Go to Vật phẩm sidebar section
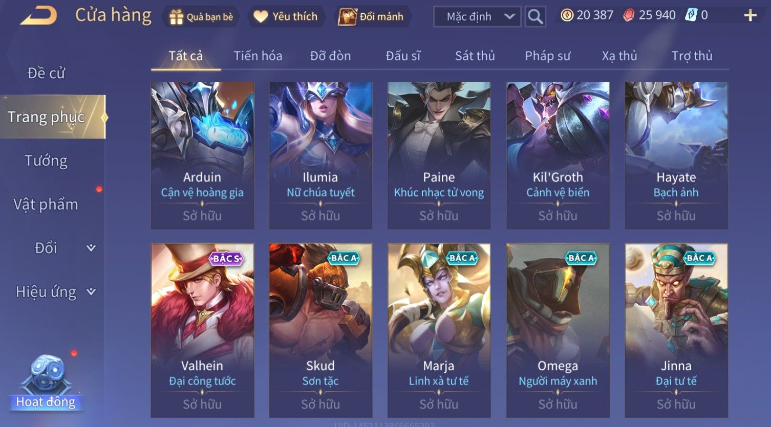Viewport: 771px width, 427px height. tap(46, 204)
